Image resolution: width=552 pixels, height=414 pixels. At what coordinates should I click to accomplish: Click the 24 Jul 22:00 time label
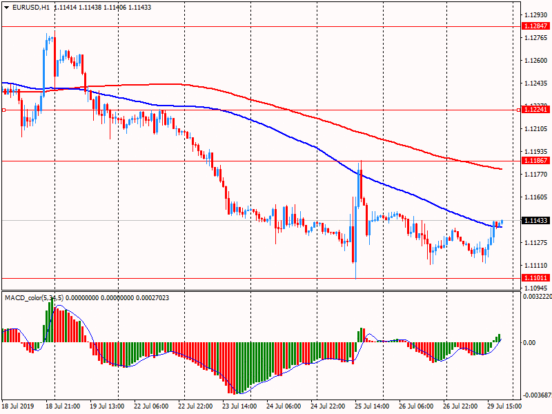pos(328,406)
